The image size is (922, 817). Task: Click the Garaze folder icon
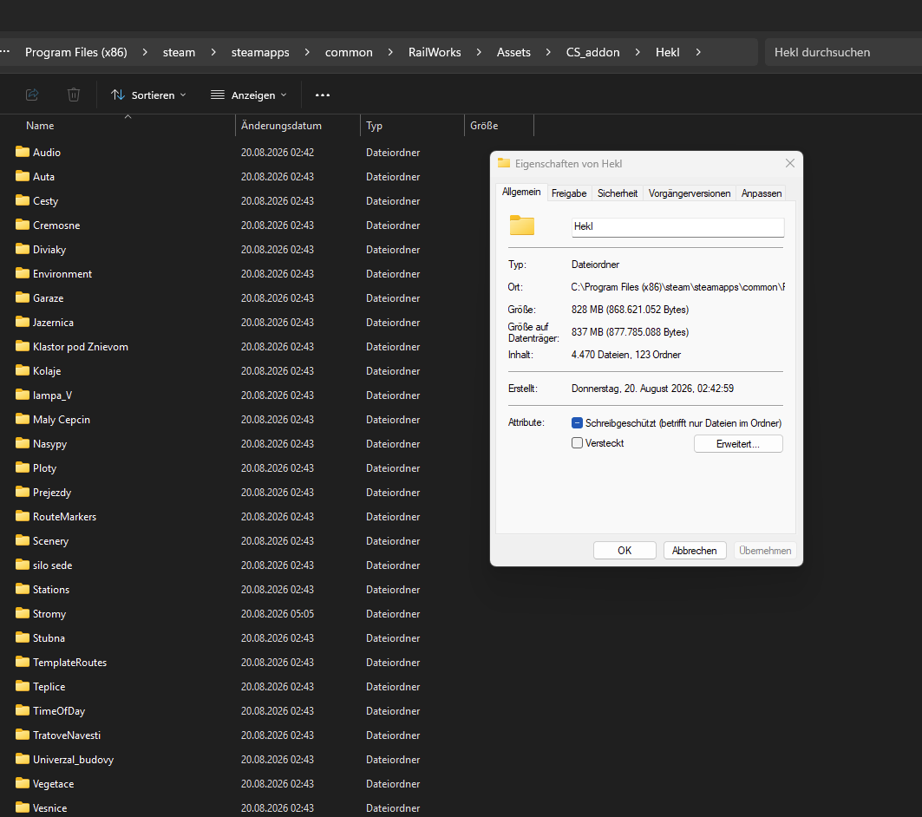click(x=23, y=297)
